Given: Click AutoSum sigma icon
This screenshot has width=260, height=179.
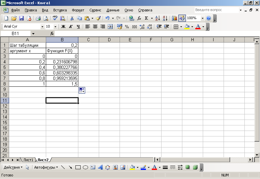Looking at the screenshot, I should [147, 18].
